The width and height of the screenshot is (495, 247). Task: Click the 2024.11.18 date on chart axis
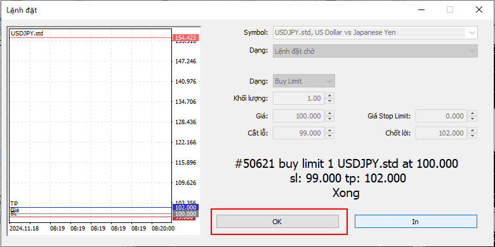click(x=24, y=229)
